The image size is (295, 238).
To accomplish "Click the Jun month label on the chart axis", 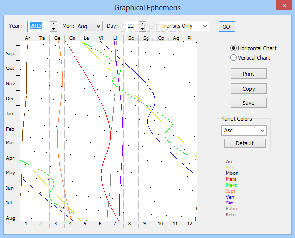I will tap(9, 188).
